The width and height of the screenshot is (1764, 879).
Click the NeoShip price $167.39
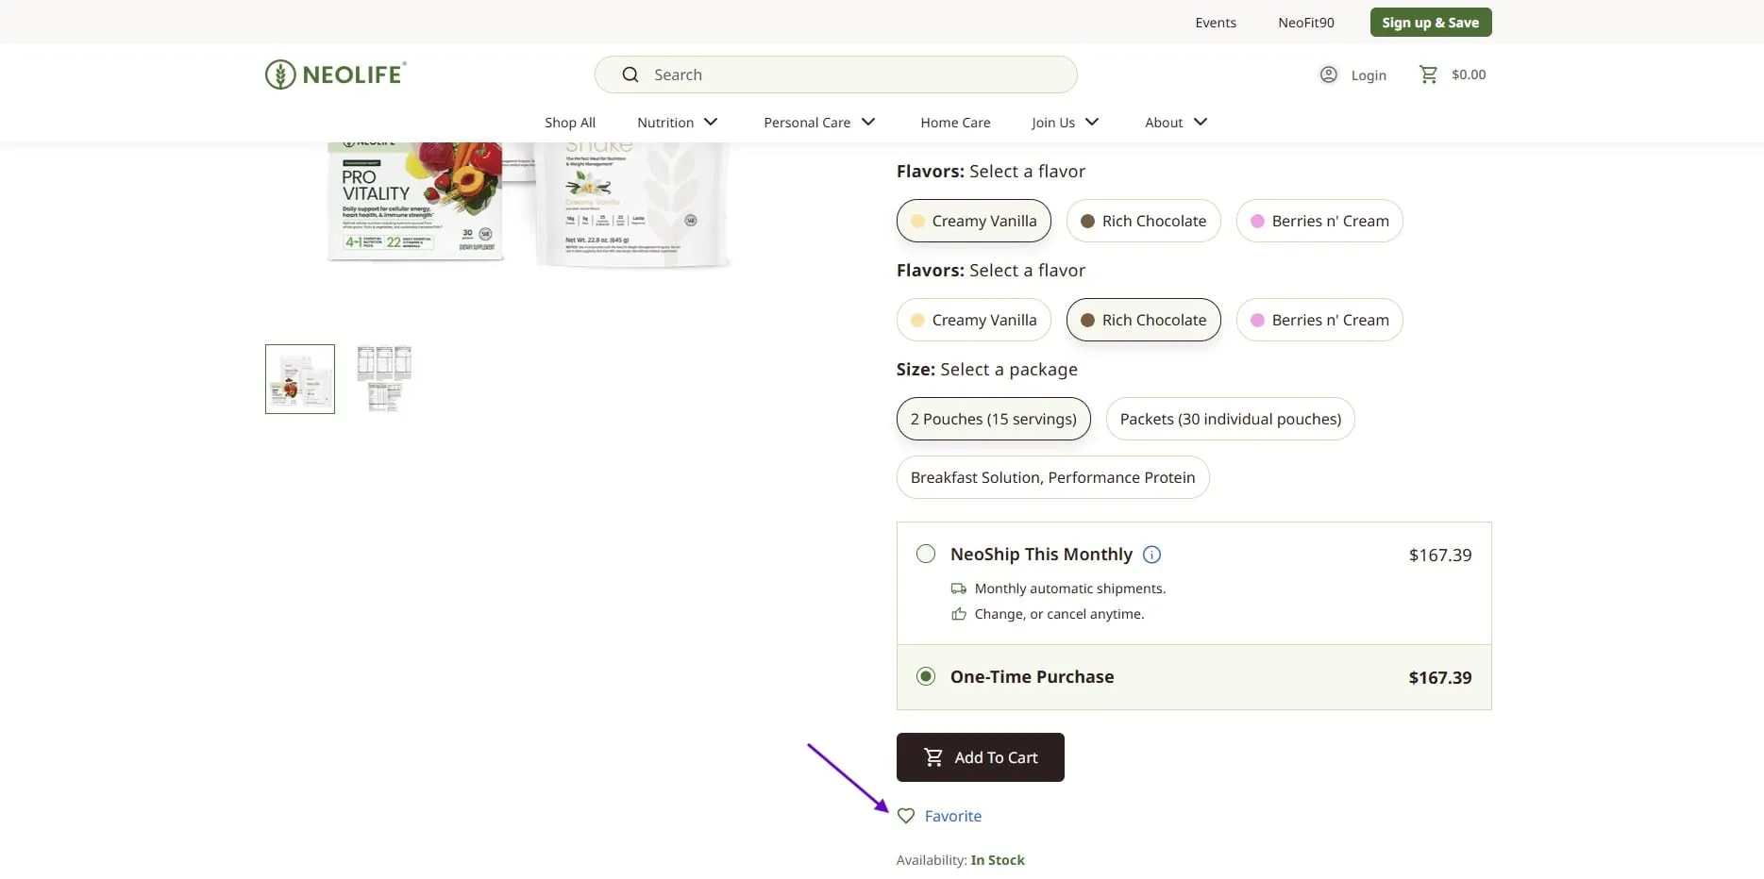click(1440, 555)
